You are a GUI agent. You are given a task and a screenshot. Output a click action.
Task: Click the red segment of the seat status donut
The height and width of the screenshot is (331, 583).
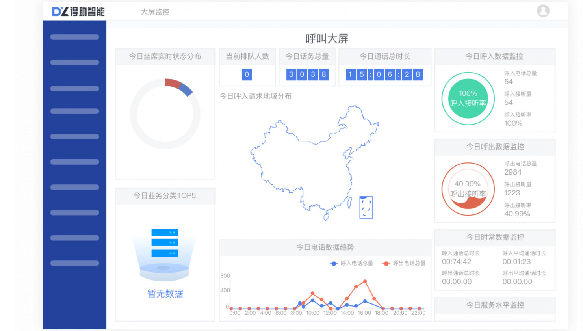pos(172,83)
